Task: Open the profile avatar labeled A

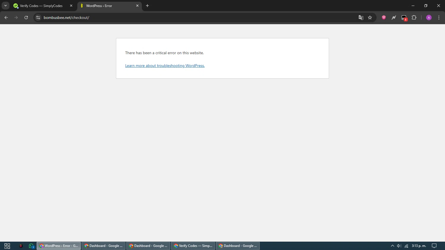Action: (x=429, y=17)
